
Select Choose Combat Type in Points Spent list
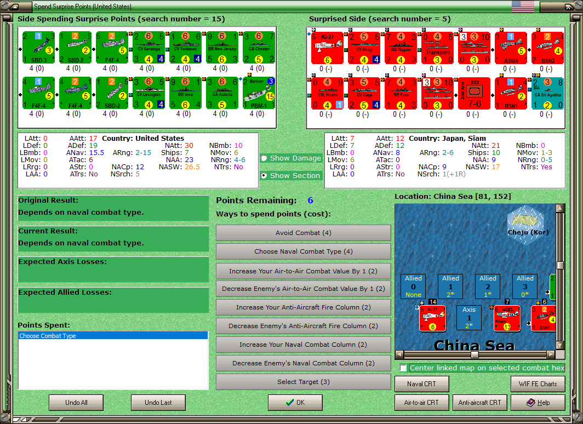click(113, 336)
